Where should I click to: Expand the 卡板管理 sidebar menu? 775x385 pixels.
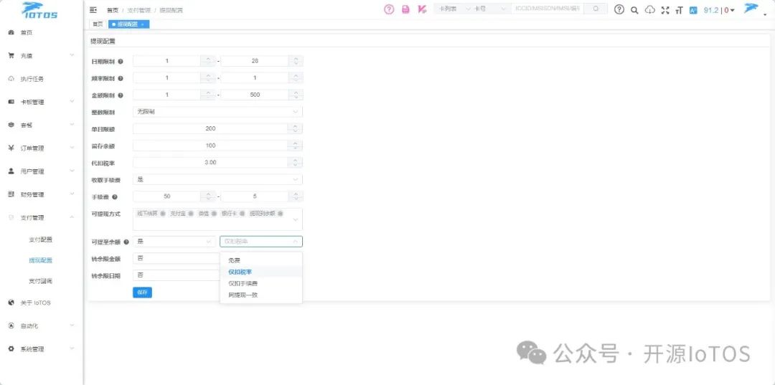click(42, 103)
